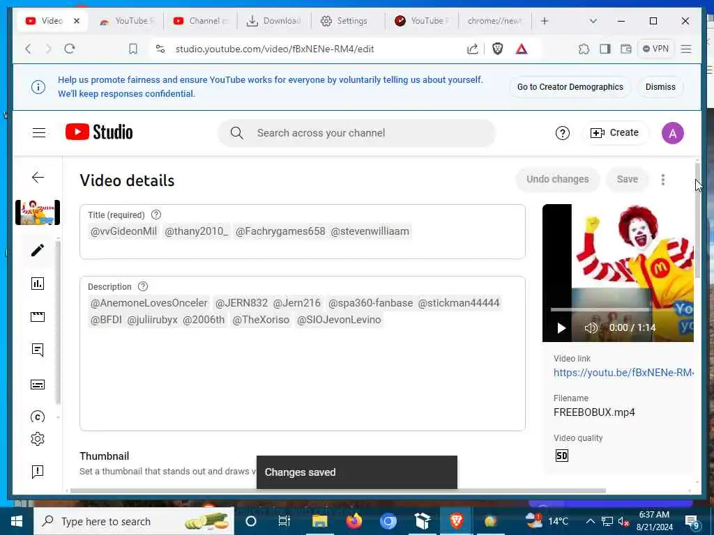This screenshot has height=535, width=714.
Task: Switch to the chrome://newtab tab
Action: (x=494, y=21)
